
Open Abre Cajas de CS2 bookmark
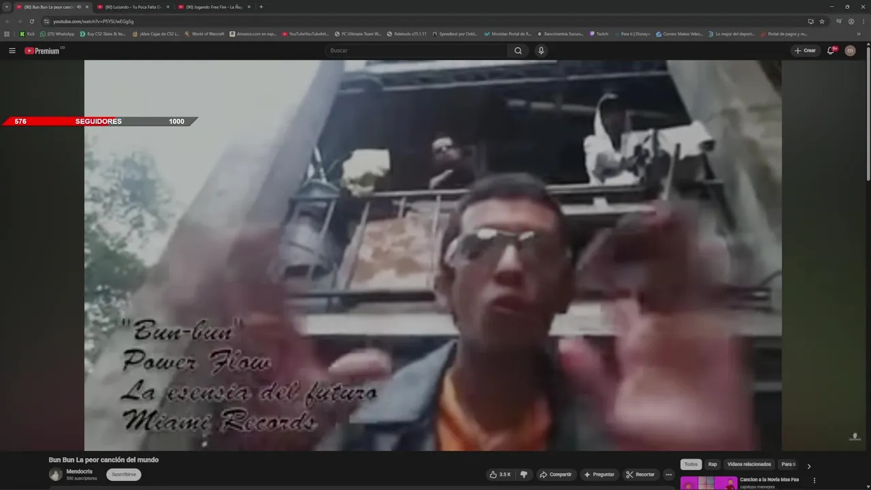pyautogui.click(x=156, y=33)
